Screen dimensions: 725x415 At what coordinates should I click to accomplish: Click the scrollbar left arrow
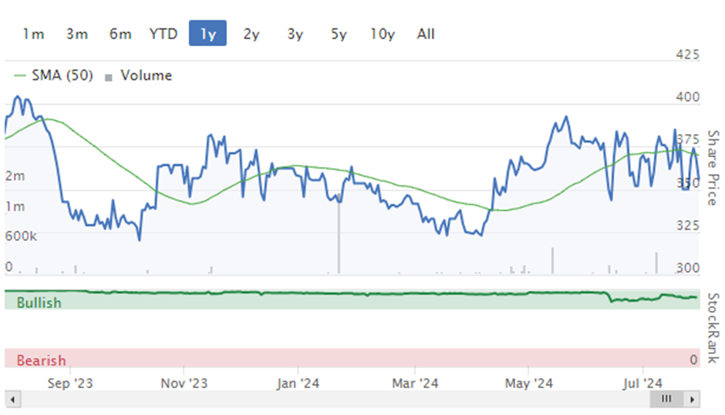point(12,399)
